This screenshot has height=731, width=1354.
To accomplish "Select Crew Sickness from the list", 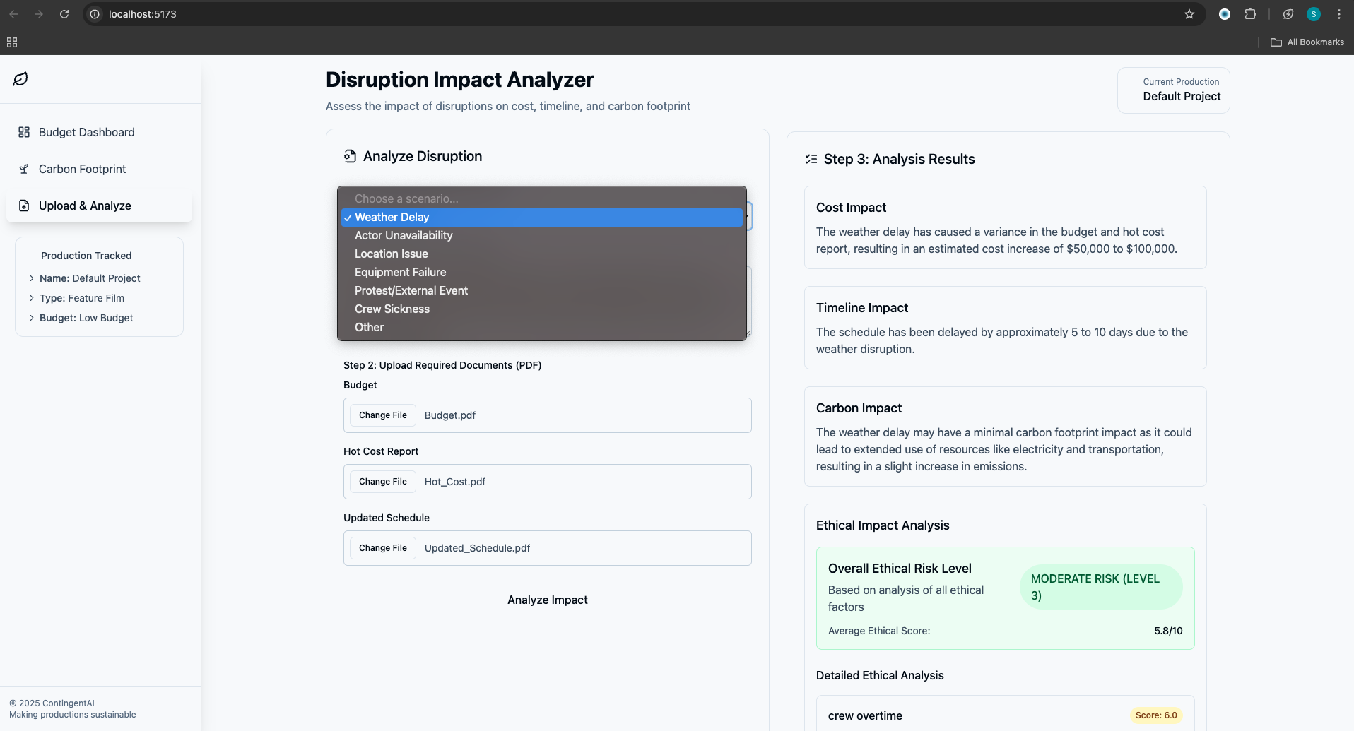I will [x=542, y=309].
